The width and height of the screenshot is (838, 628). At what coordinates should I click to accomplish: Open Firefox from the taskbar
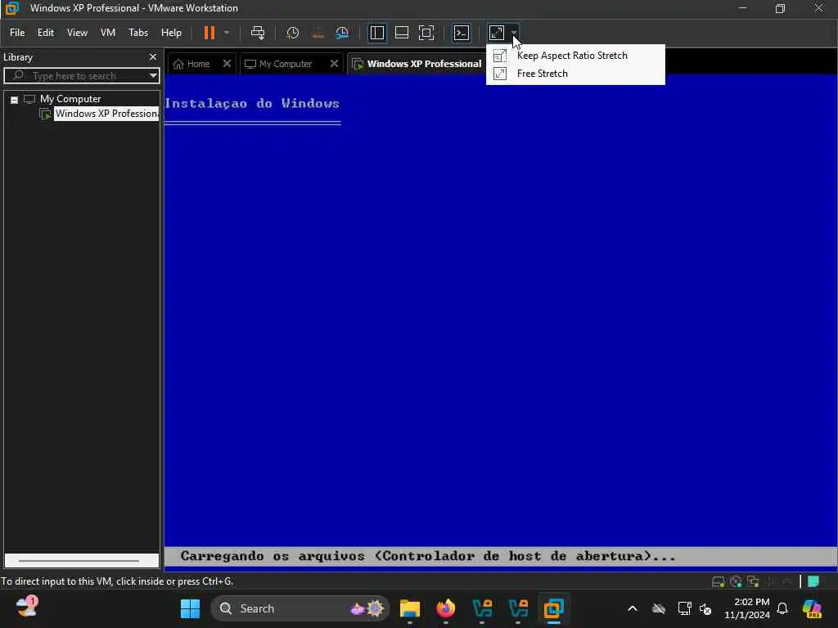446,608
